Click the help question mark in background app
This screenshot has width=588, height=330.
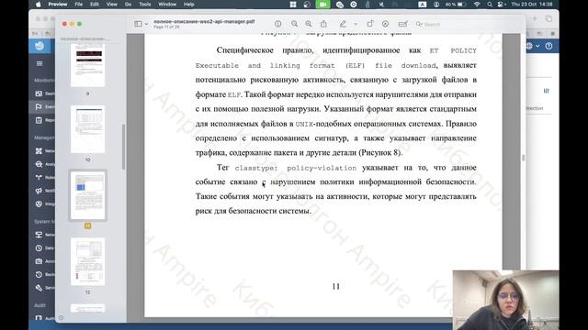click(549, 46)
